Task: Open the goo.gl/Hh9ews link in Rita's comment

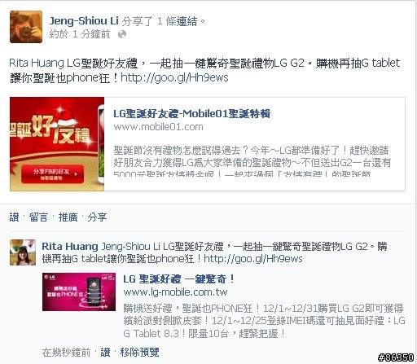Action: tap(253, 259)
